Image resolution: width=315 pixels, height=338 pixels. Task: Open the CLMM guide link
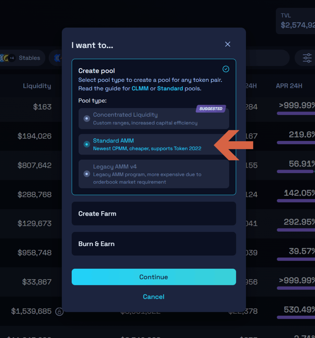[140, 89]
